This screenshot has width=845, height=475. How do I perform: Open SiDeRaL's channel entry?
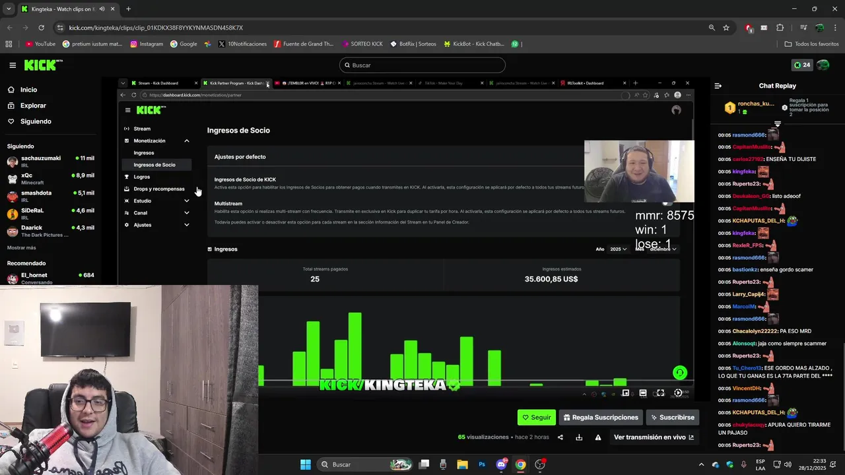click(51, 213)
